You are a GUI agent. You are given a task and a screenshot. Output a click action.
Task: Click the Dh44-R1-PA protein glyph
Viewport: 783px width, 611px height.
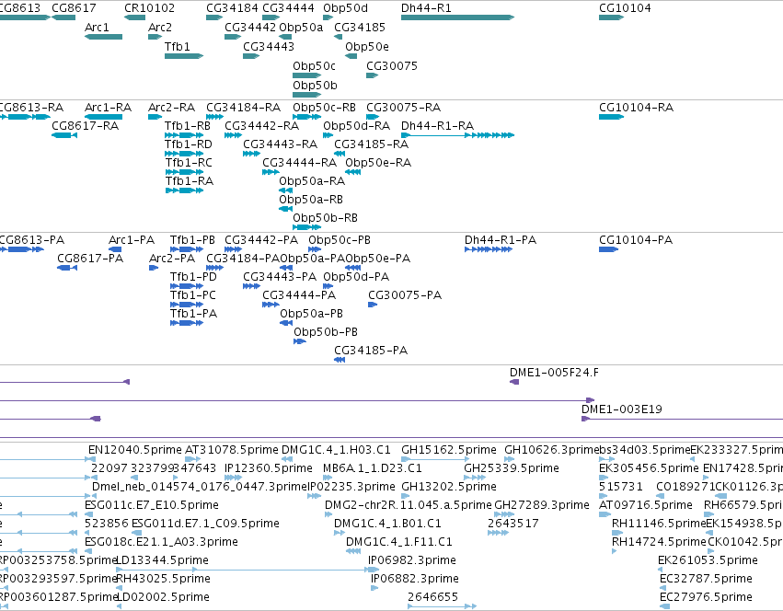(489, 249)
